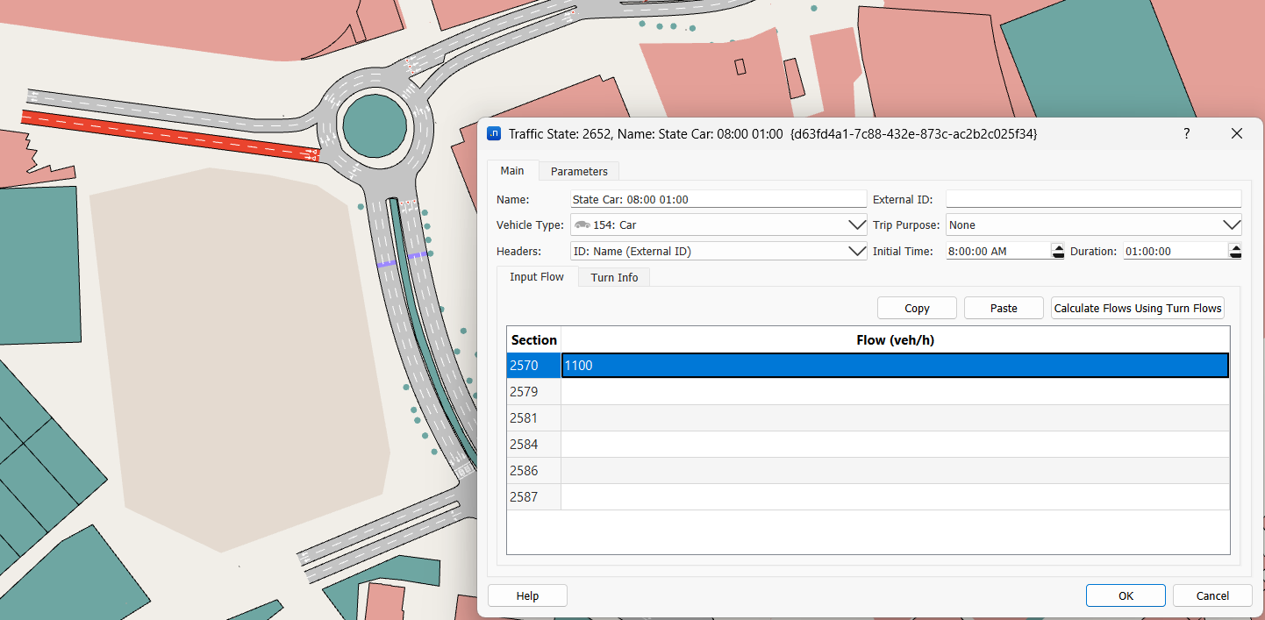Viewport: 1265px width, 620px height.
Task: Click Calculate Flows Using Turn Flows
Action: point(1137,308)
